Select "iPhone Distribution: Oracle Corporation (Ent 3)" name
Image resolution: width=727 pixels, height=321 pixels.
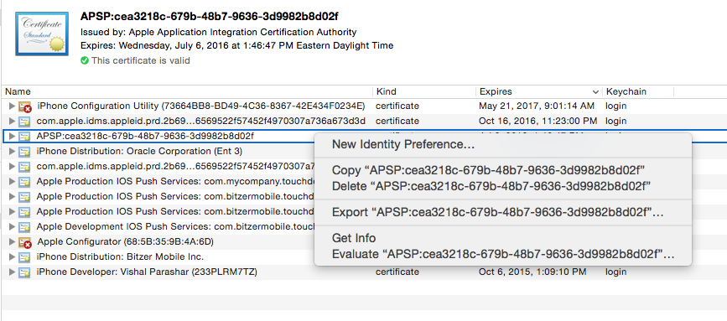pos(139,151)
